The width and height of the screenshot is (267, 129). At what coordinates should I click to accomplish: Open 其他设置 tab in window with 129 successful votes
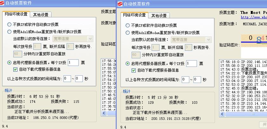(159, 15)
